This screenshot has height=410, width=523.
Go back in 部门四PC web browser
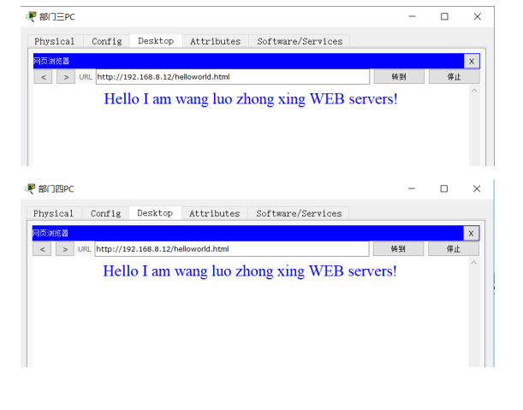tap(42, 249)
